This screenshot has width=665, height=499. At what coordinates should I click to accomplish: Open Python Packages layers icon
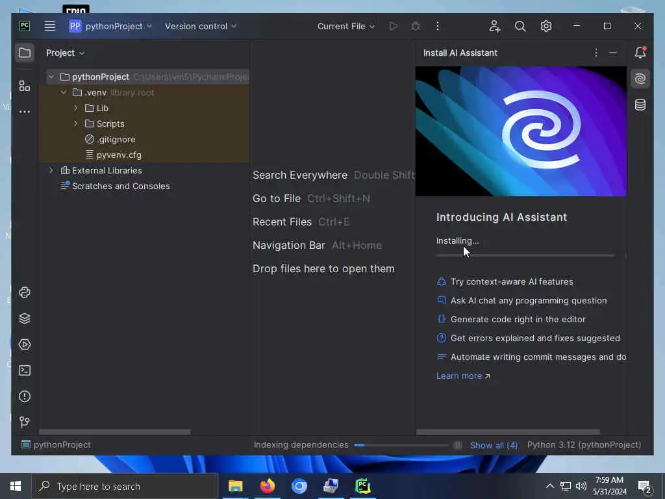(25, 318)
